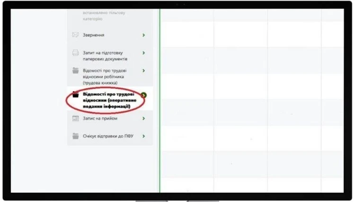Open Запит на підготовку паперових документів
The width and height of the screenshot is (355, 202).
105,56
